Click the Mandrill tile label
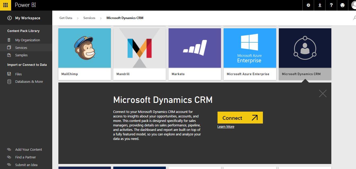This screenshot has width=356, height=169. [123, 74]
